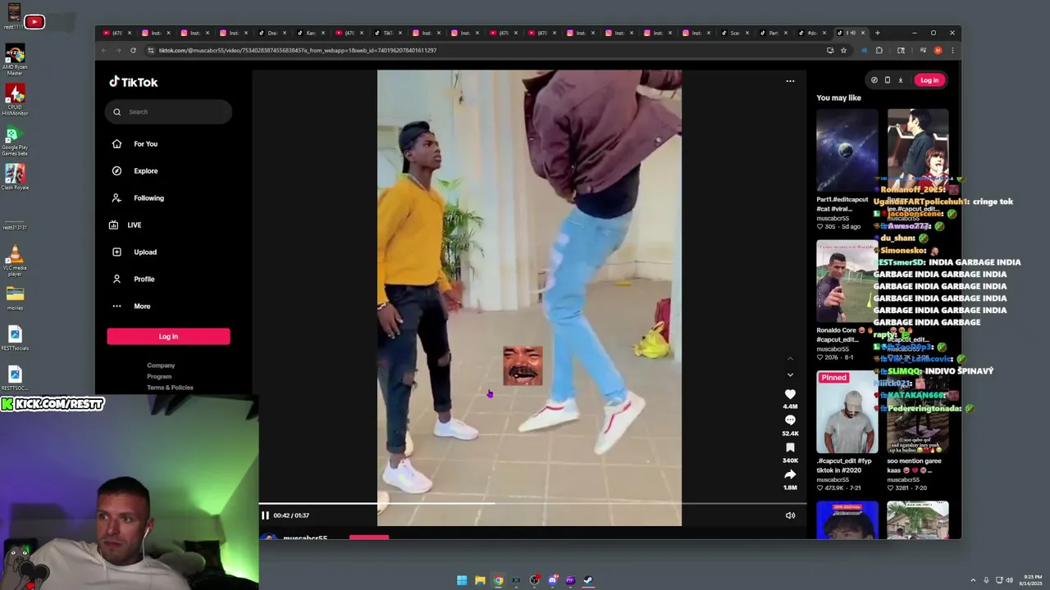Open the Chrome three-dot menu
The height and width of the screenshot is (590, 1050).
(952, 50)
